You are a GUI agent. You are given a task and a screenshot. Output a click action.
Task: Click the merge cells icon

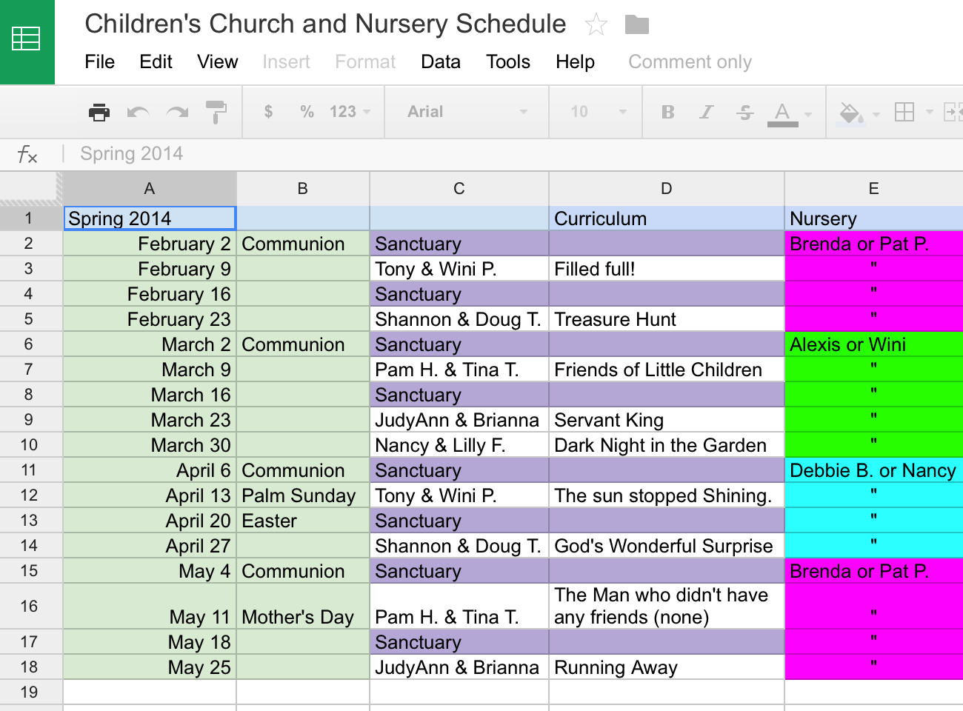click(x=953, y=112)
